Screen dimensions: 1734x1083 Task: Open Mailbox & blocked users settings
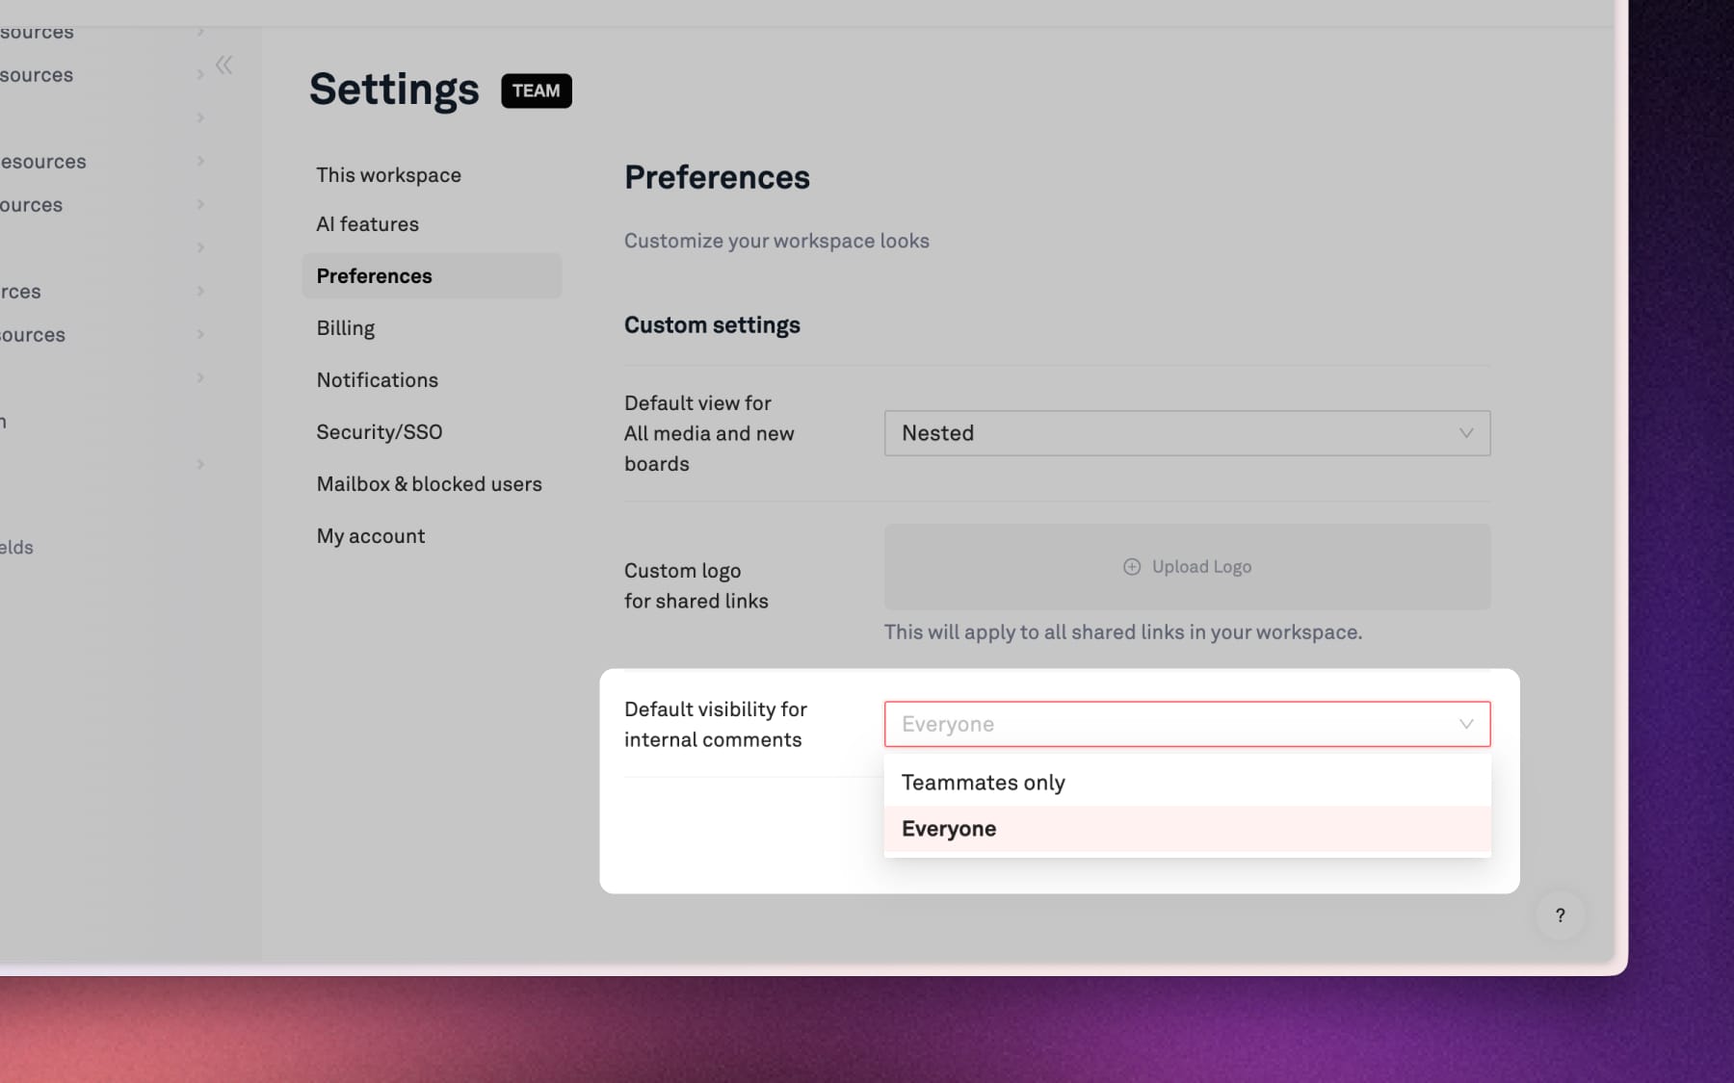(430, 484)
